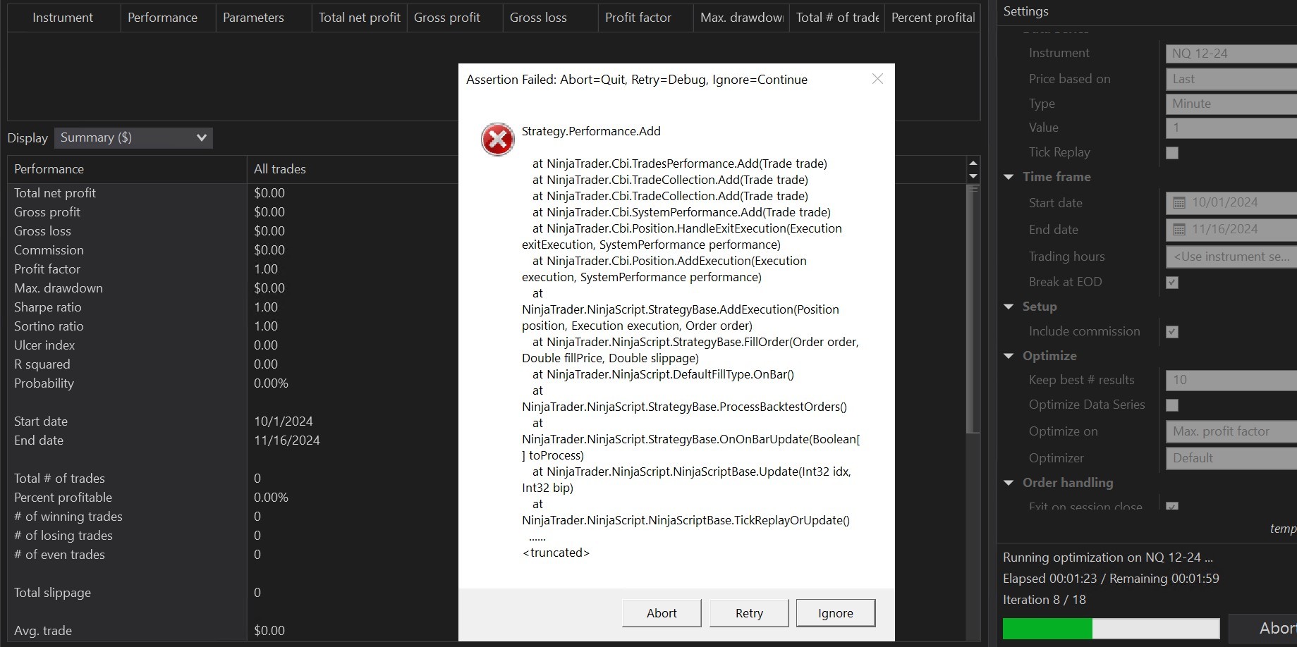Sort by the Percent profitable column header

[932, 18]
